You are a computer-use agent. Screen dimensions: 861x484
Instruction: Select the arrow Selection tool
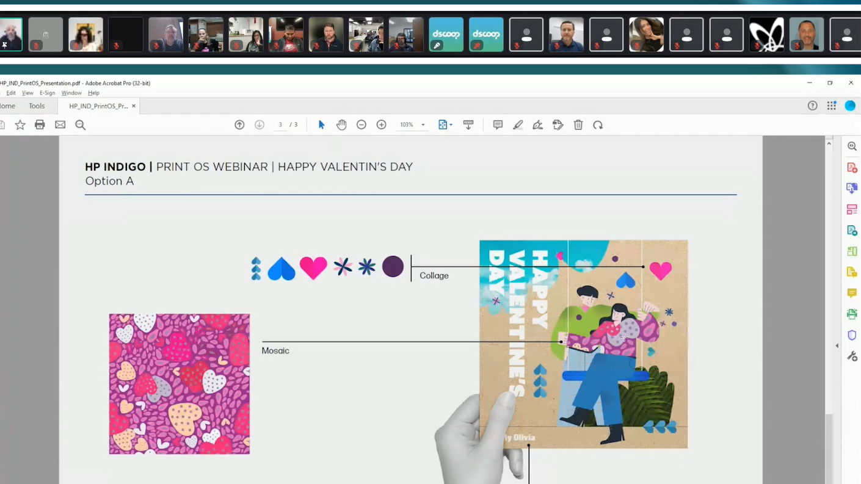(321, 125)
